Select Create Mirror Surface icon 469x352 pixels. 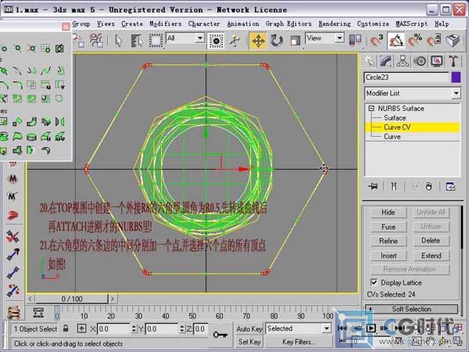(x=59, y=122)
